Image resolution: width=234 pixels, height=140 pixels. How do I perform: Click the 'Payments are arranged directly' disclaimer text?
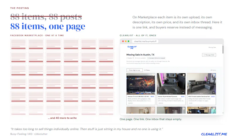click(x=148, y=62)
